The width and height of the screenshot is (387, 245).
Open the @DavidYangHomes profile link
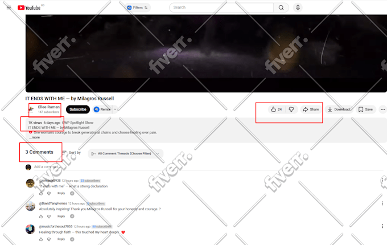tap(53, 203)
